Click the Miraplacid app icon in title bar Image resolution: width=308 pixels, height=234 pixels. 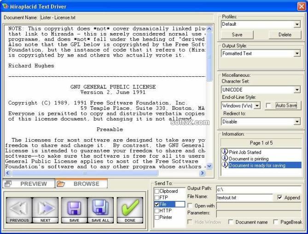(5, 6)
